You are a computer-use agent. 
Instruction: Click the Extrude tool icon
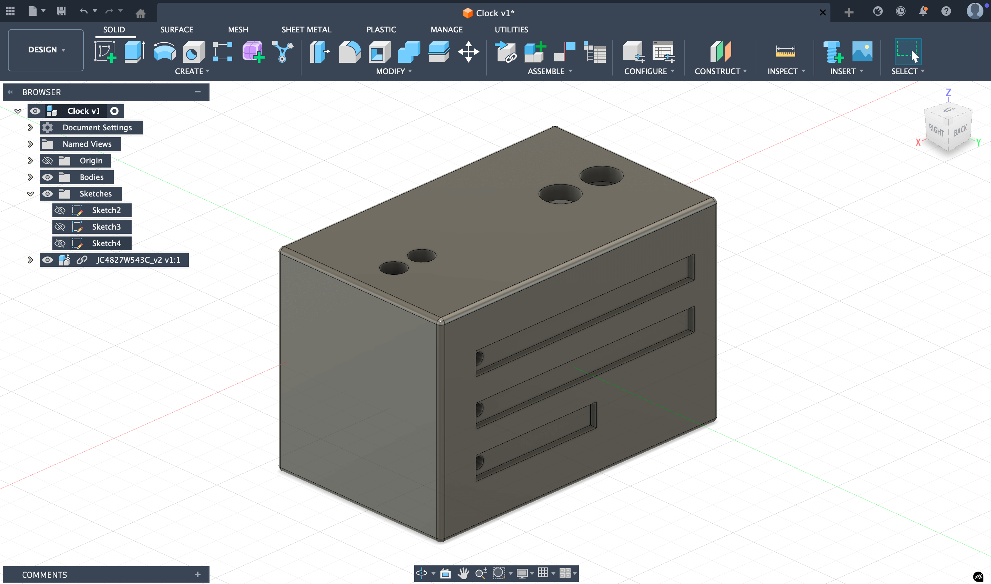click(x=134, y=52)
